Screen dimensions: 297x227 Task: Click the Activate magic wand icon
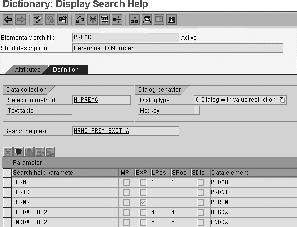[93, 19]
